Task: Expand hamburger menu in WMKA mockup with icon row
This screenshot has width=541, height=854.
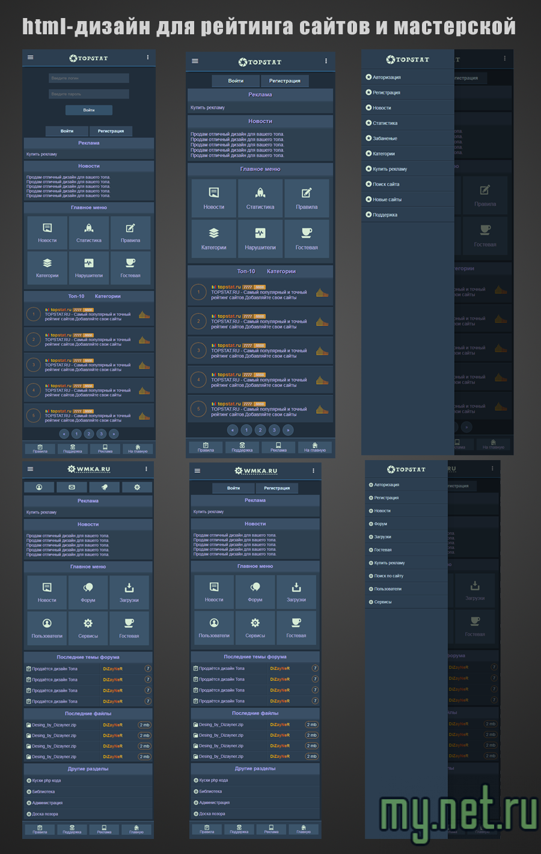Action: click(x=31, y=469)
